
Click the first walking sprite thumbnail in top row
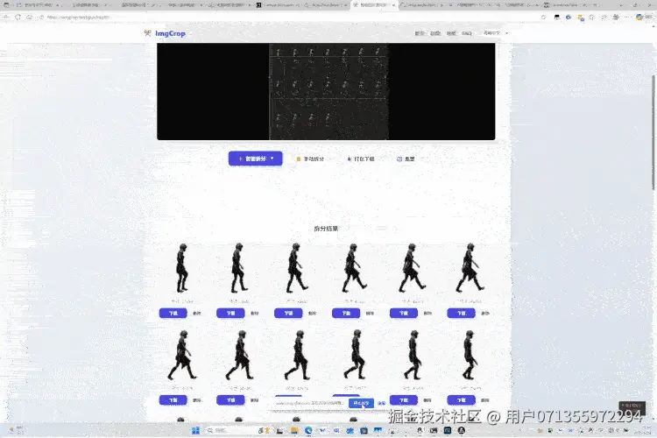tap(182, 268)
